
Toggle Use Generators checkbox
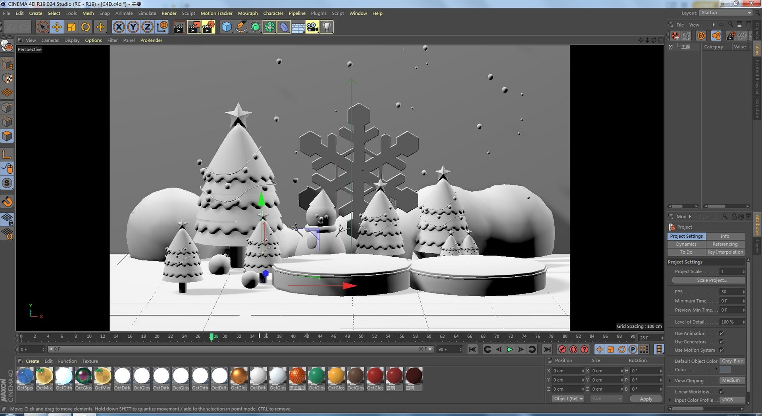(x=722, y=342)
